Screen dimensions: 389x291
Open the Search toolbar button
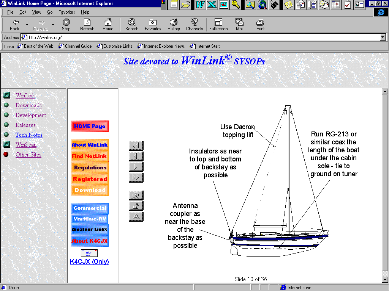tap(132, 25)
